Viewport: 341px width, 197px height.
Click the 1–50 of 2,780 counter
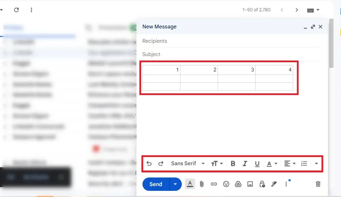(256, 10)
